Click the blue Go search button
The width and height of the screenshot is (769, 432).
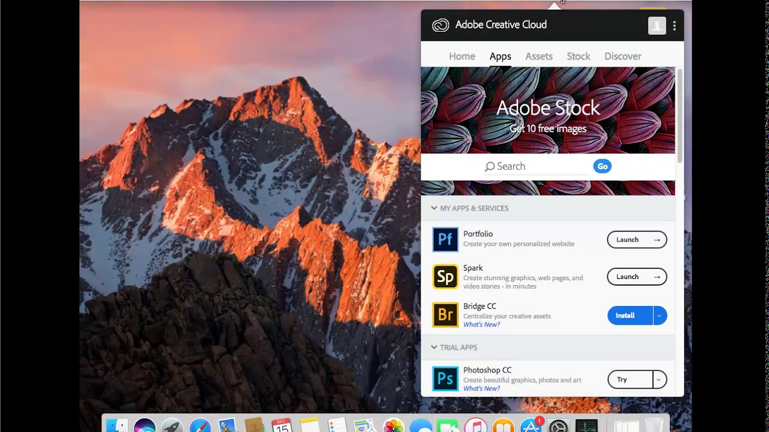[x=603, y=166]
